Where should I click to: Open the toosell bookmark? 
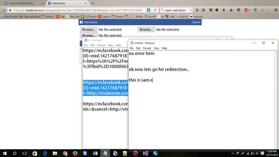click(150, 17)
